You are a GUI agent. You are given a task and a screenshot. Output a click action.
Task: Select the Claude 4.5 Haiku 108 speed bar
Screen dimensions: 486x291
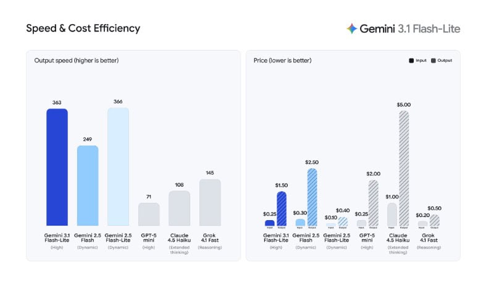click(180, 208)
